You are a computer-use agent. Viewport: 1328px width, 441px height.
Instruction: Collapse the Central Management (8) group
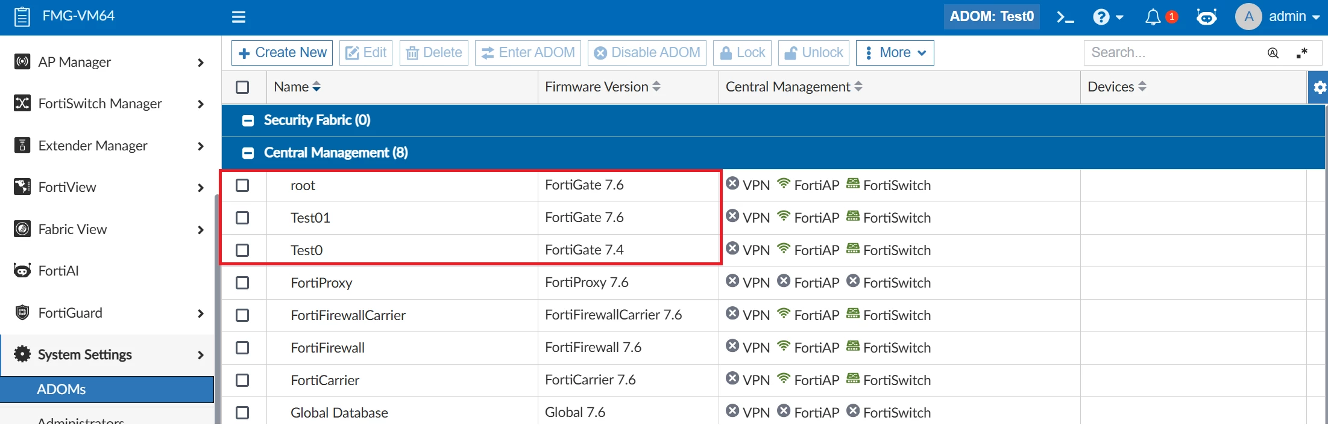248,153
